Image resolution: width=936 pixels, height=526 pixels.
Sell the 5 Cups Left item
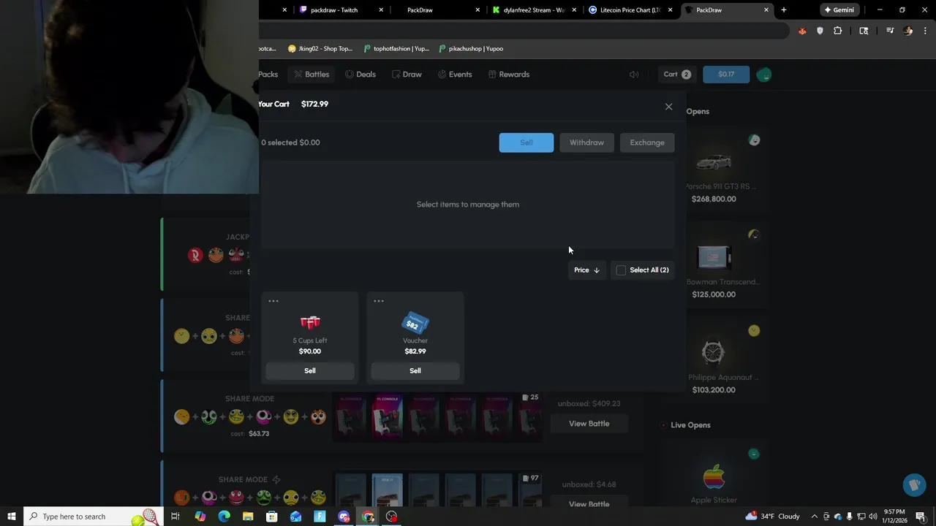click(x=310, y=370)
